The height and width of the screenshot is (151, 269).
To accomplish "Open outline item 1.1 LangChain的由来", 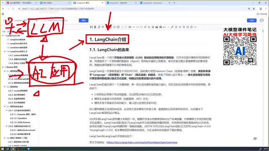I will point(16,39).
